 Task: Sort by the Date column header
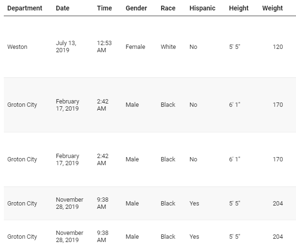pos(63,8)
